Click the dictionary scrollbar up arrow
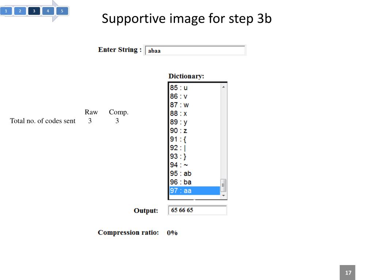The width and height of the screenshot is (374, 280). coord(224,87)
